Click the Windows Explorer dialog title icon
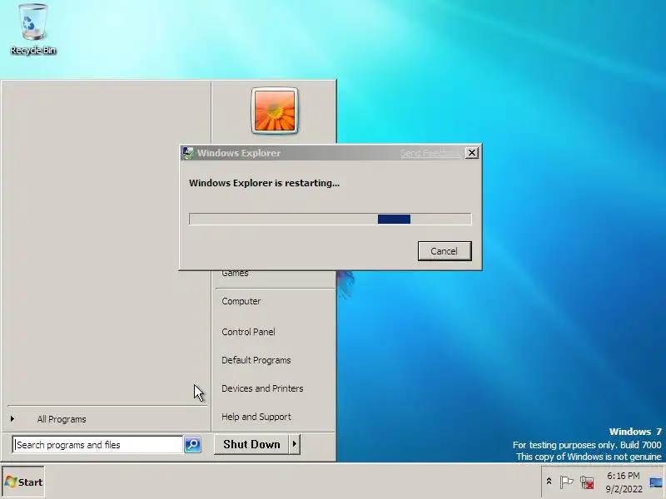 pyautogui.click(x=188, y=153)
